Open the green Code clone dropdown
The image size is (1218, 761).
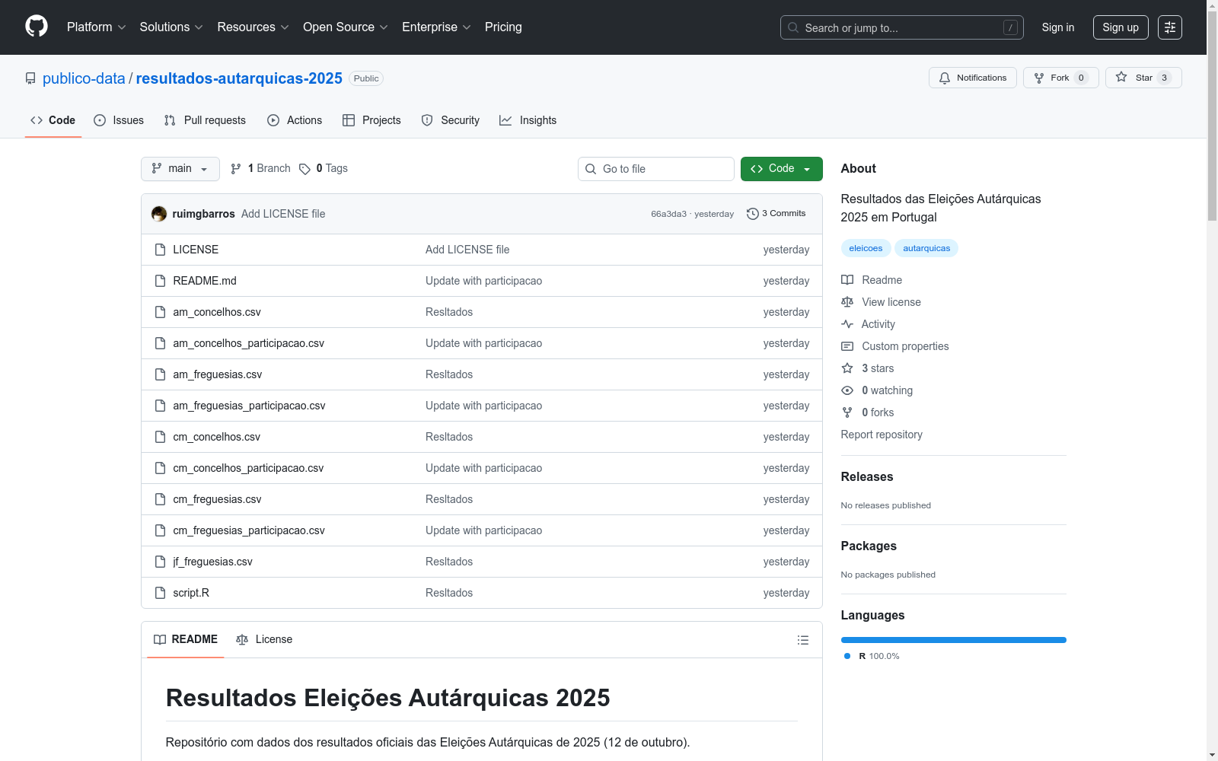coord(781,169)
